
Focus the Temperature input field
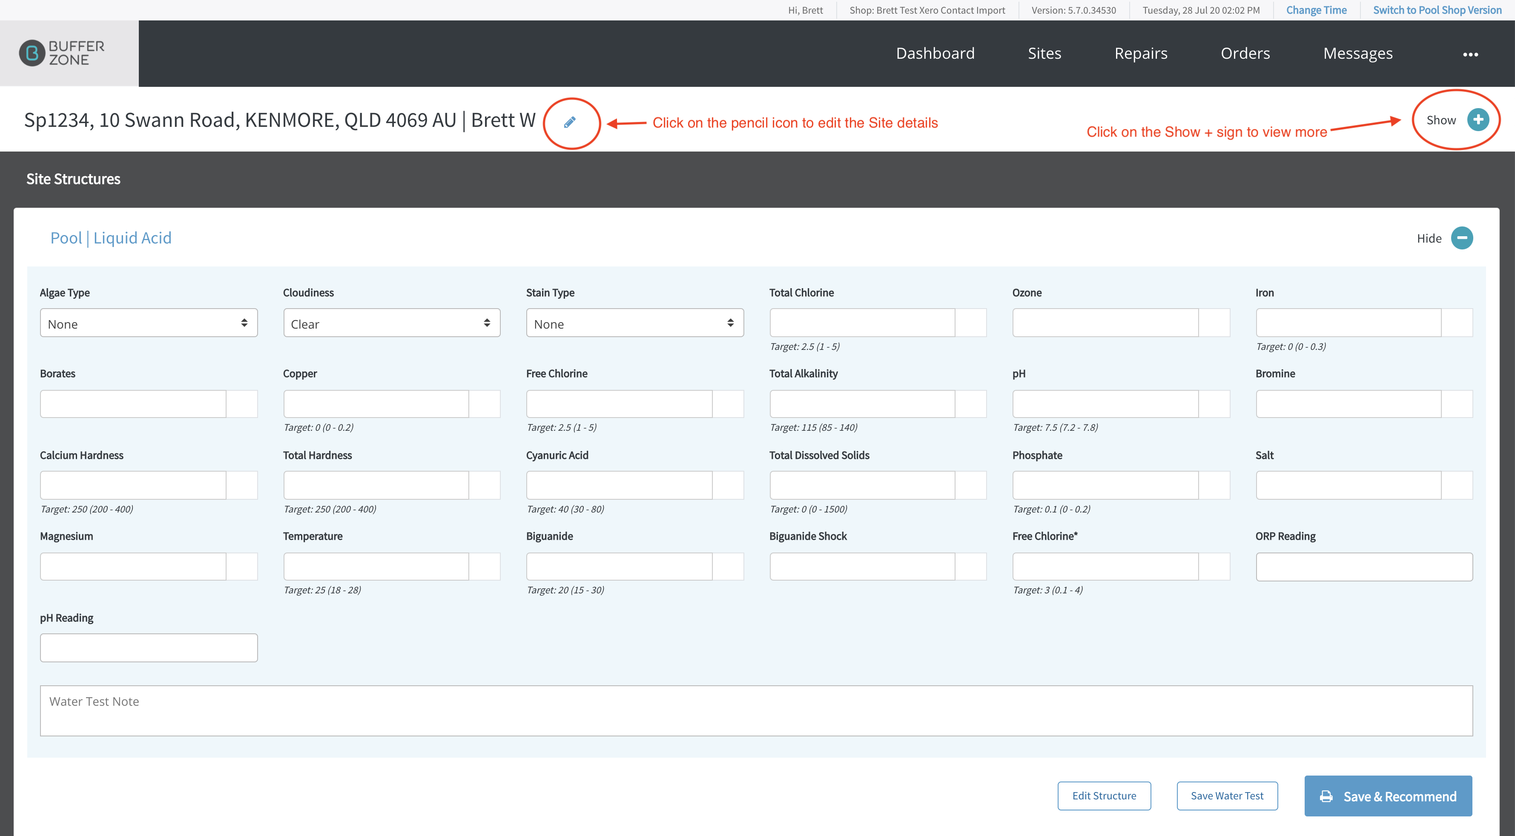pos(376,566)
